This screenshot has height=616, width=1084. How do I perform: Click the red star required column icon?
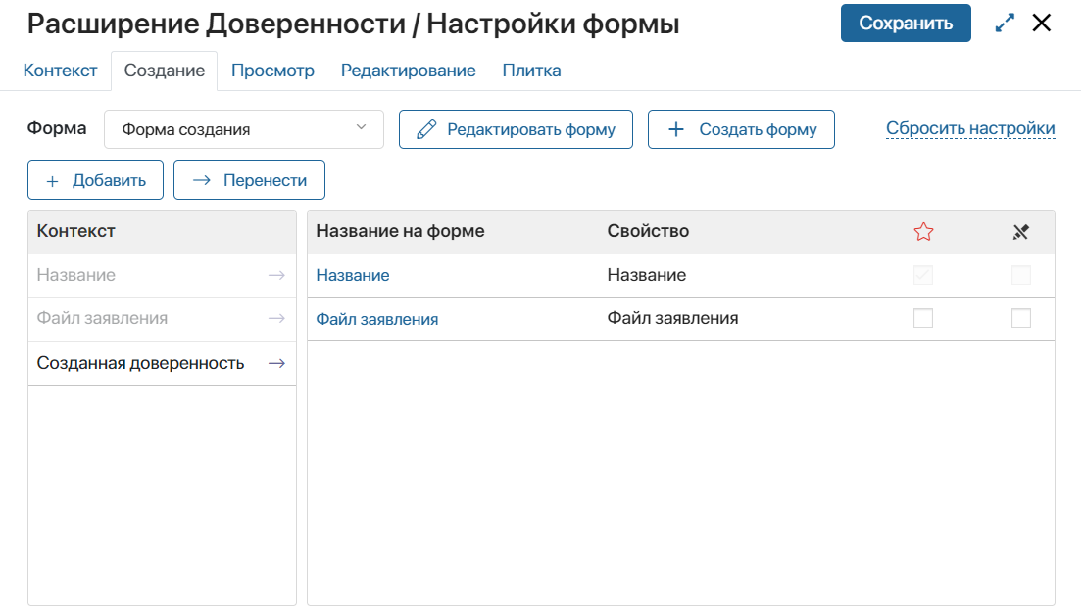click(923, 232)
